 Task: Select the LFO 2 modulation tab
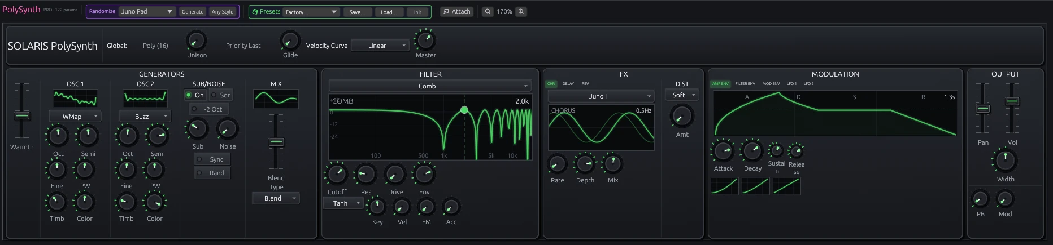(x=809, y=84)
